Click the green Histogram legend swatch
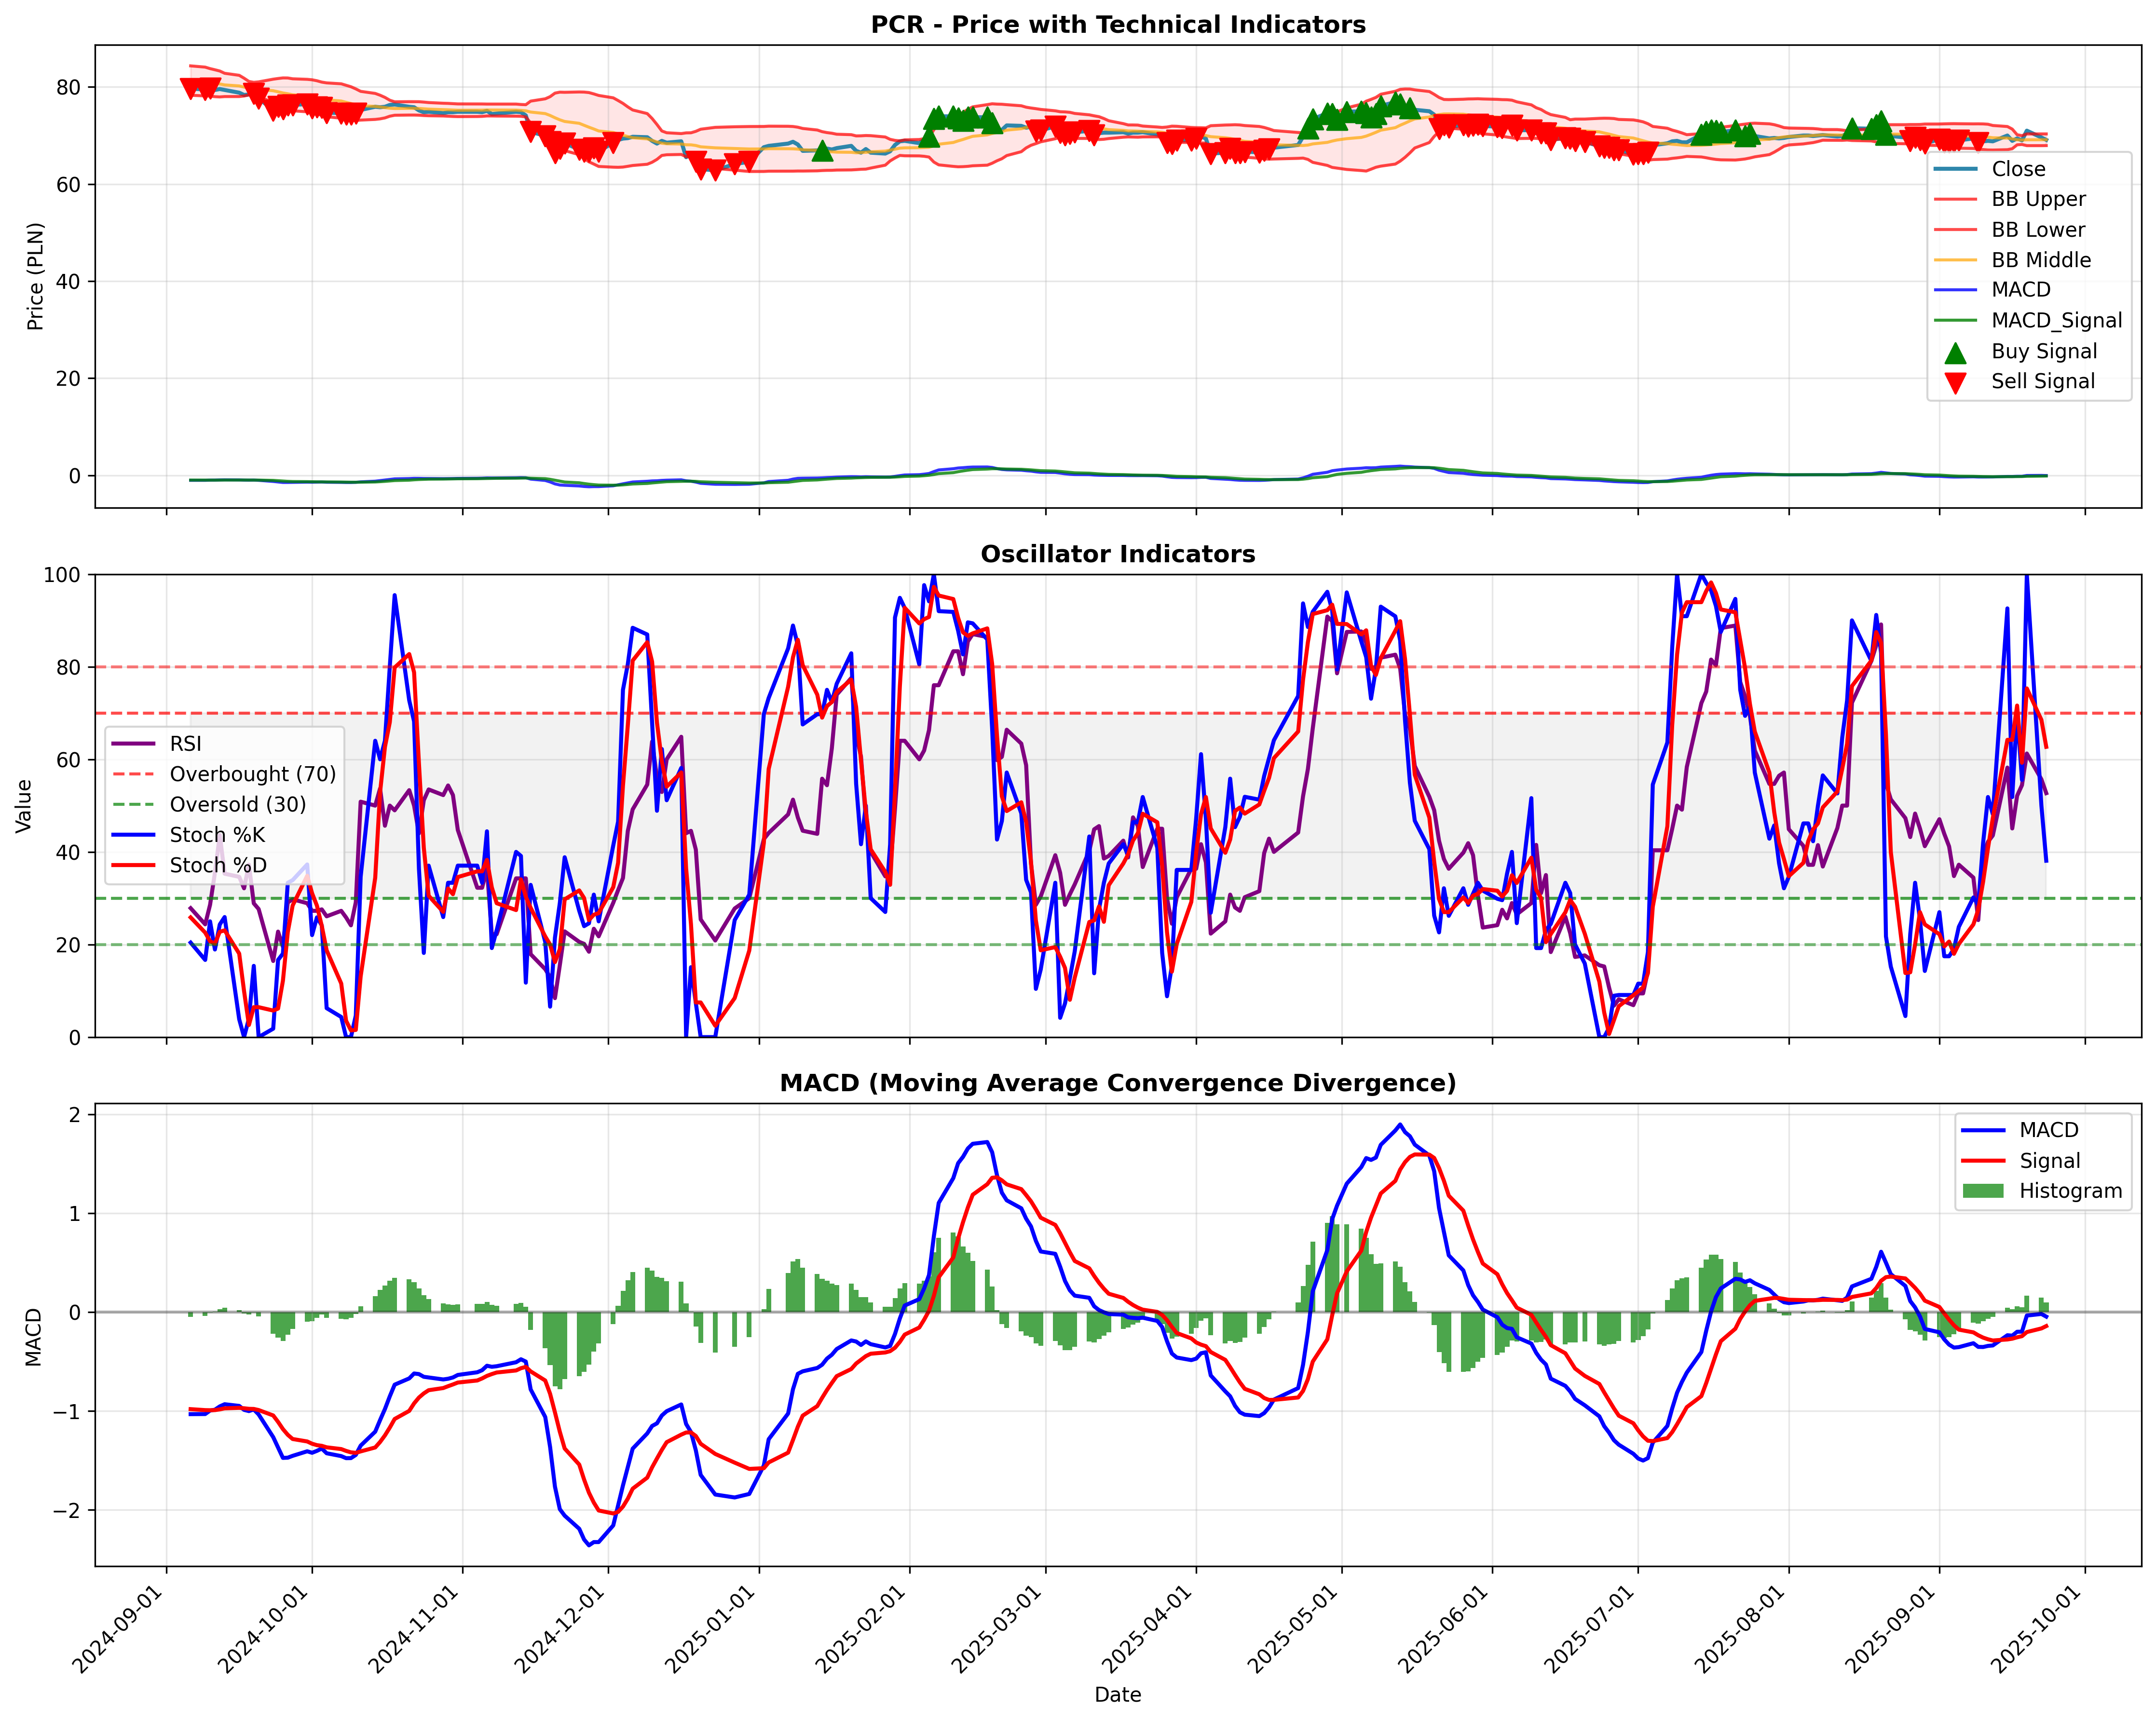 (x=1983, y=1191)
